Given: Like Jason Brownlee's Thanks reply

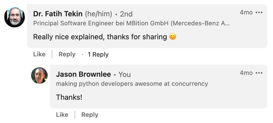Looking at the screenshot, I should [62, 115].
